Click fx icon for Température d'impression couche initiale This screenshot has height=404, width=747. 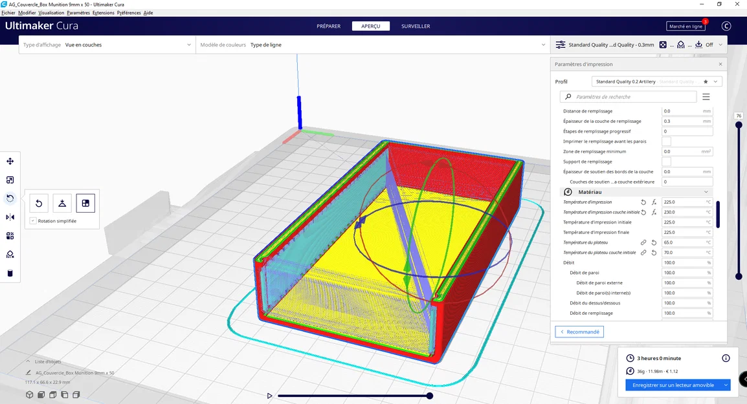pos(654,212)
